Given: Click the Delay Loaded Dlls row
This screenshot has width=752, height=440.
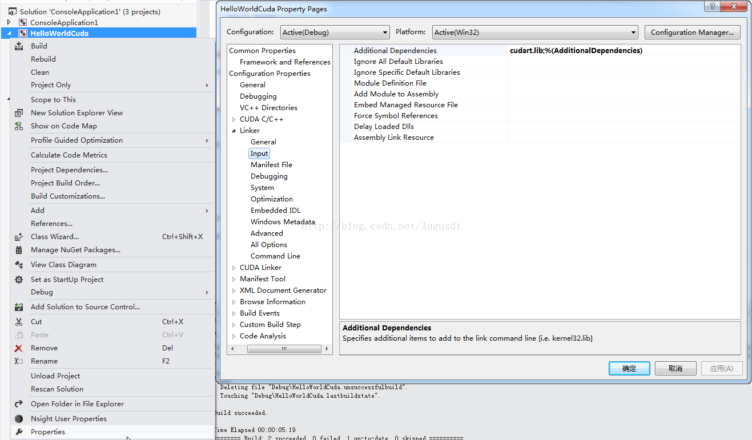Looking at the screenshot, I should click(540, 127).
